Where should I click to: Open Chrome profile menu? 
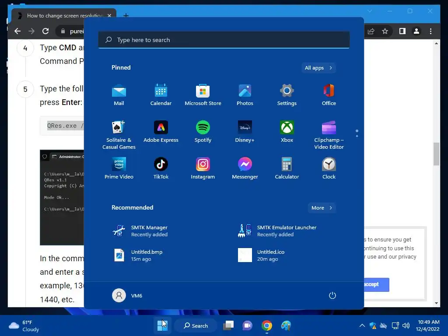416,31
